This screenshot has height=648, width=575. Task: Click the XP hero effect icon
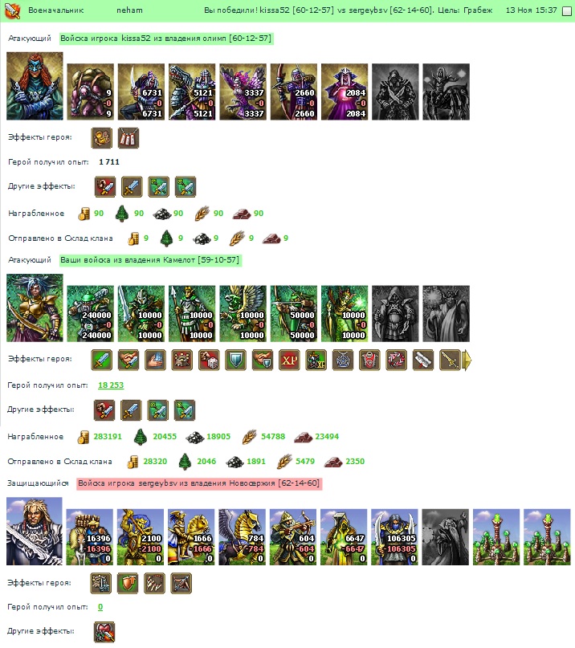point(289,360)
